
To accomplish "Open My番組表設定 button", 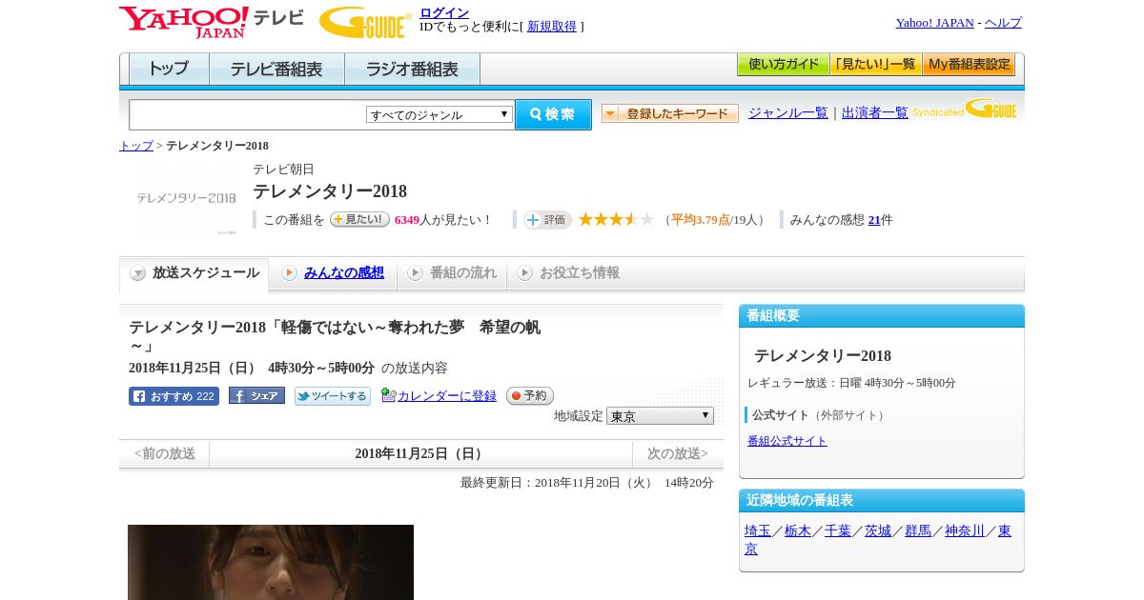I will tap(969, 65).
